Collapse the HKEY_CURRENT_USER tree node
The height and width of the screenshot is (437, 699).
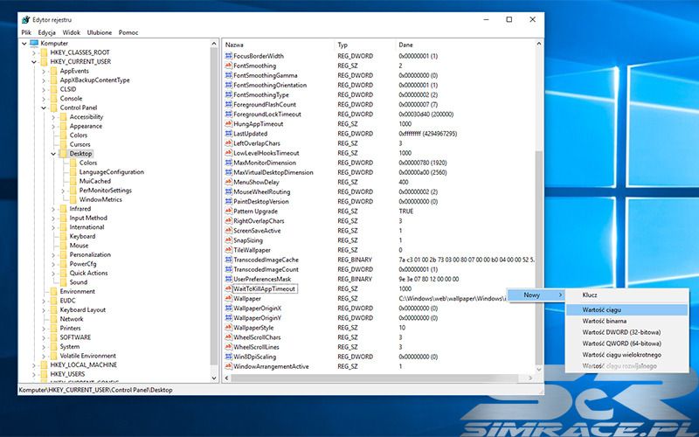click(x=34, y=61)
